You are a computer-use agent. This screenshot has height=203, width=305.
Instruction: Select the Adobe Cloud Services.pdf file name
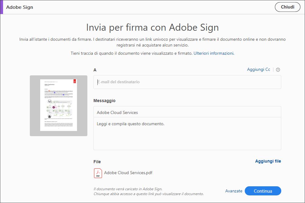click(x=128, y=173)
